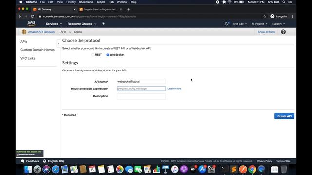Click the pin shortcut icon in AWS navbar
Screen dimensions: 312x175
point(103,24)
